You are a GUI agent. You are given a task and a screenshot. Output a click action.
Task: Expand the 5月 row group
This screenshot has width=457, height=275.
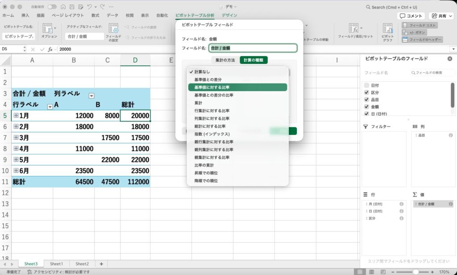click(x=16, y=159)
